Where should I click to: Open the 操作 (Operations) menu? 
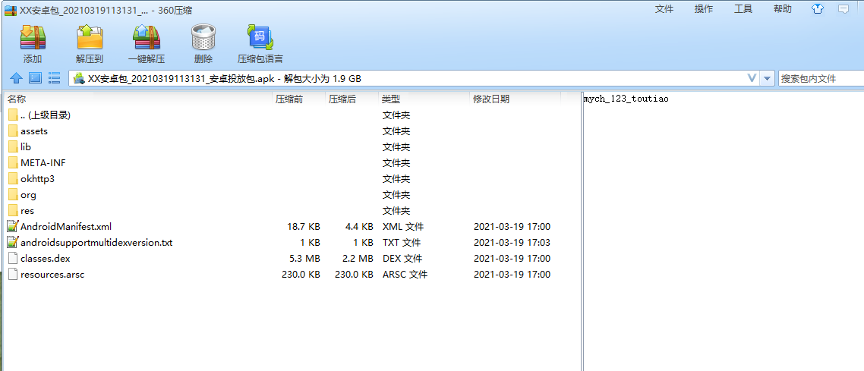coord(704,9)
